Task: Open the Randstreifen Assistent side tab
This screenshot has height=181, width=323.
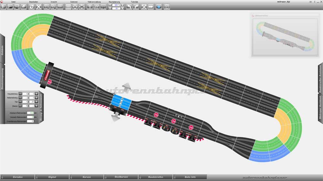Action: tap(320, 79)
